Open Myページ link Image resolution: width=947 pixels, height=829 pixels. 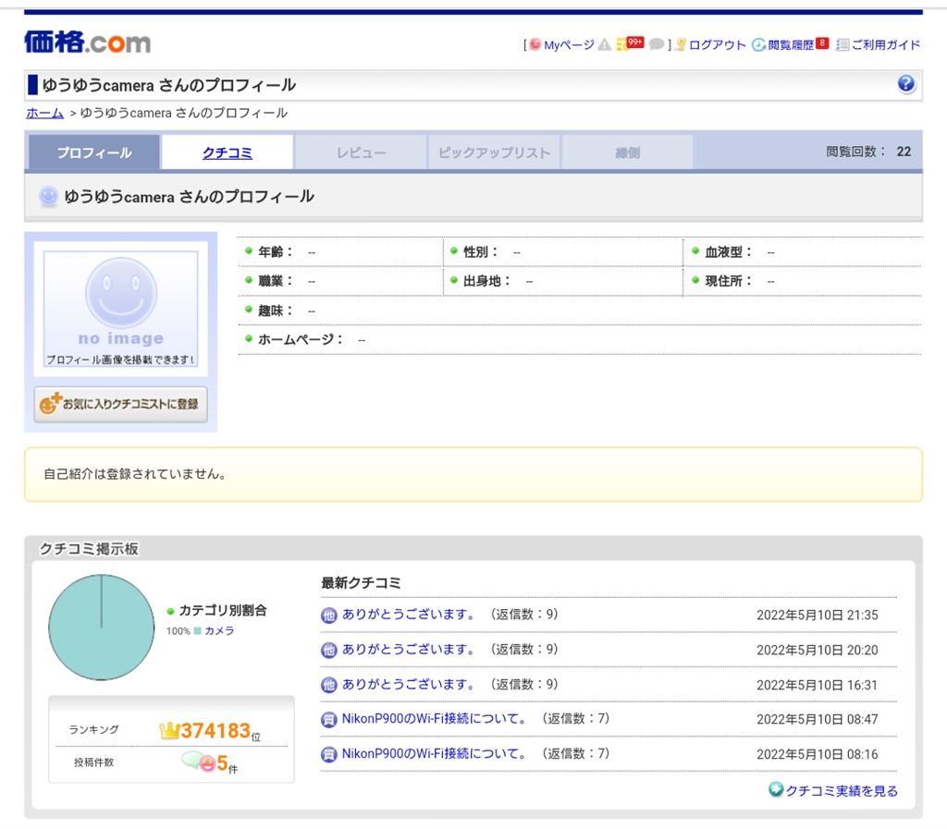point(569,45)
